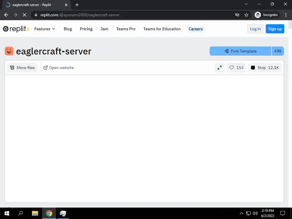Open the taskbar clock and date
This screenshot has width=292, height=219.
click(267, 213)
